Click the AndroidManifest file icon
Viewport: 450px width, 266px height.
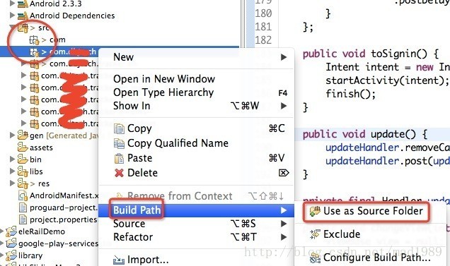(23, 195)
